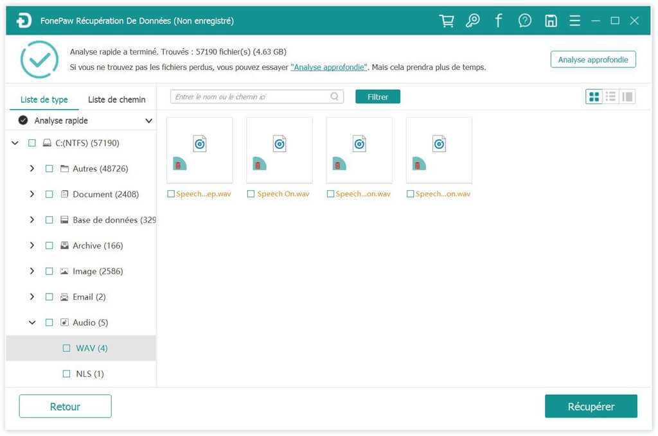
Task: Expand the Archive tree node
Action: [32, 245]
